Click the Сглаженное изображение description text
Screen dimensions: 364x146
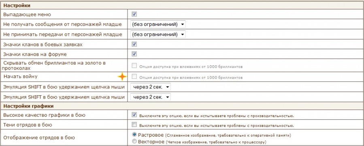click(228, 135)
